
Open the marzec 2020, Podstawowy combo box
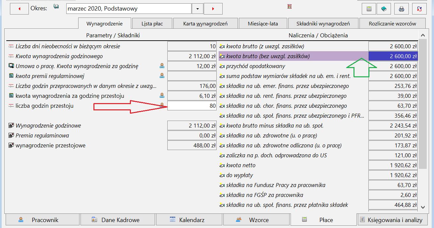click(x=129, y=9)
